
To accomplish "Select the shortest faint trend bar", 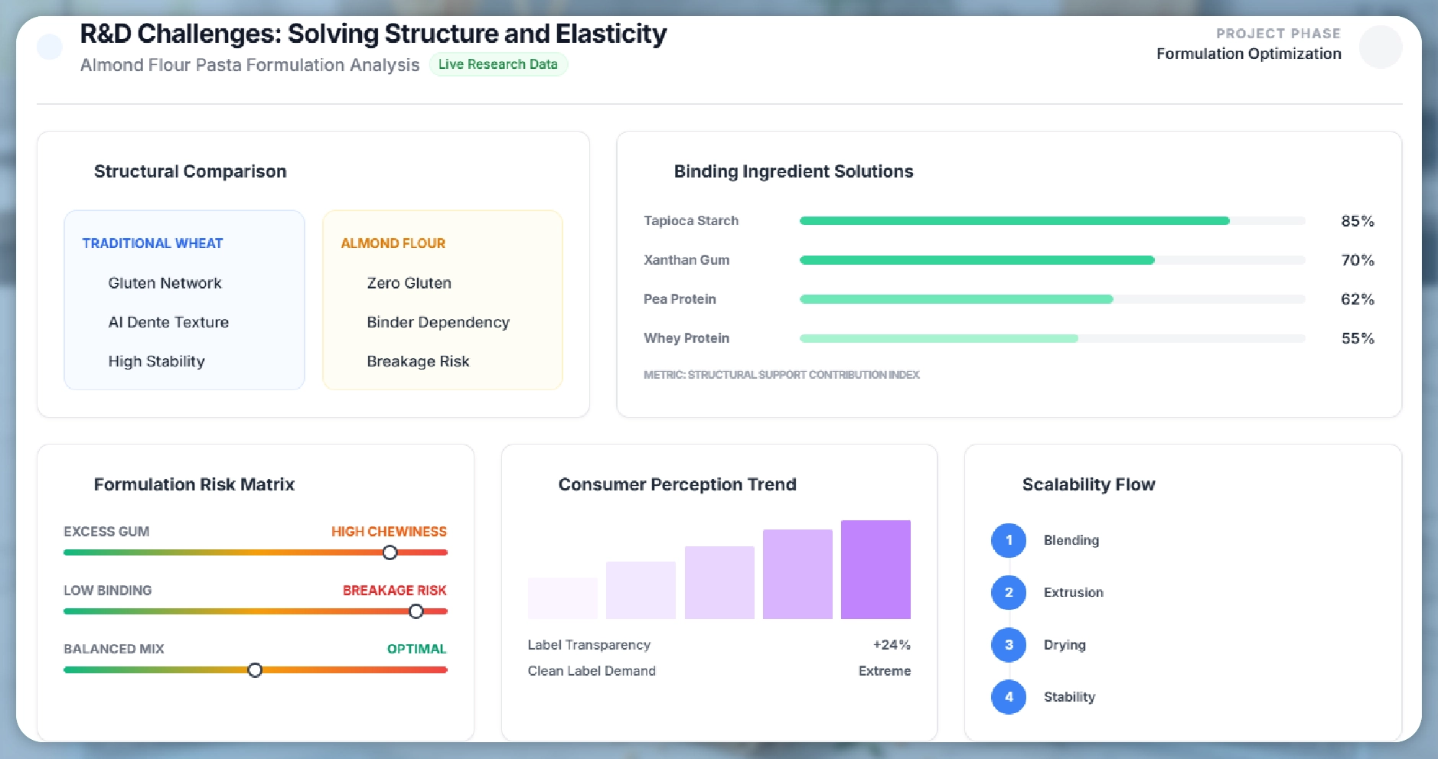I will 562,598.
